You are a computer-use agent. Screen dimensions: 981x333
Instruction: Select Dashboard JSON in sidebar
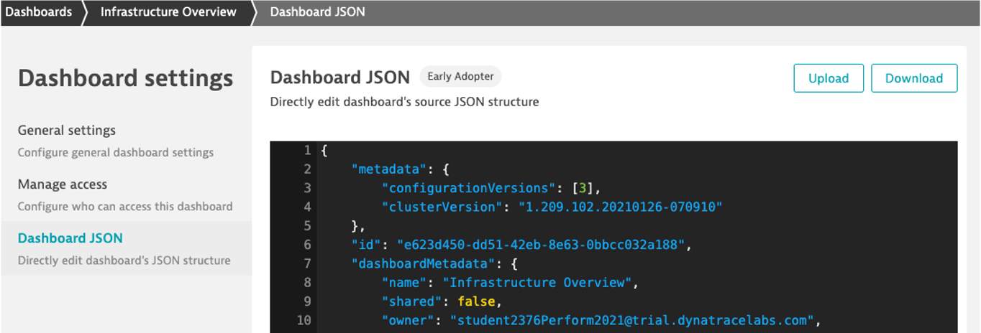tap(70, 238)
